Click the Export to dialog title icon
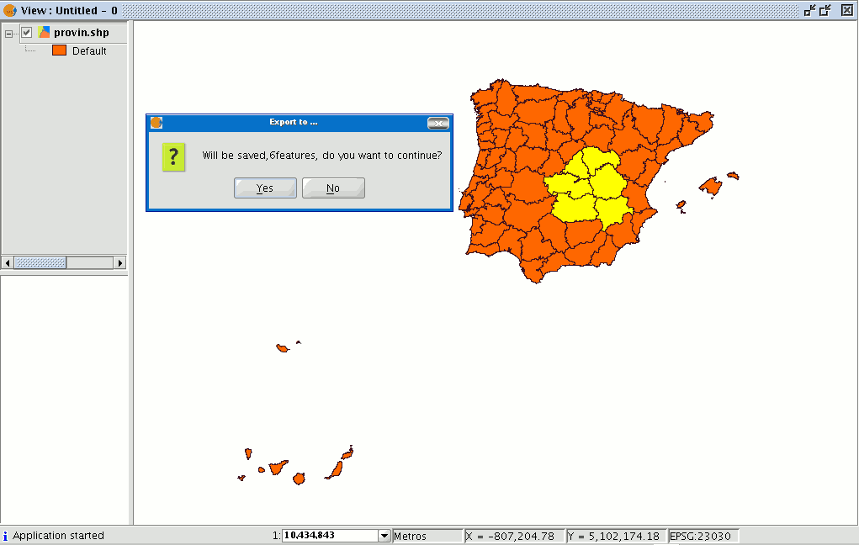This screenshot has height=545, width=859. [156, 123]
